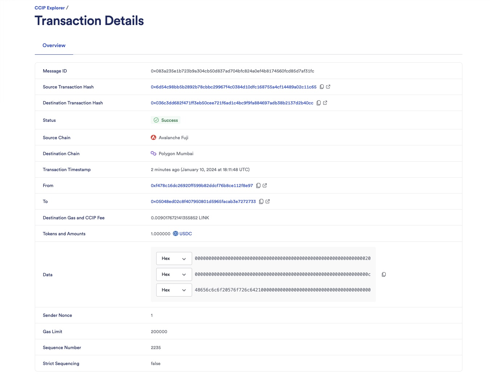Click the Gas Limit value 200000
Viewport: 490px width, 381px height.
[159, 332]
